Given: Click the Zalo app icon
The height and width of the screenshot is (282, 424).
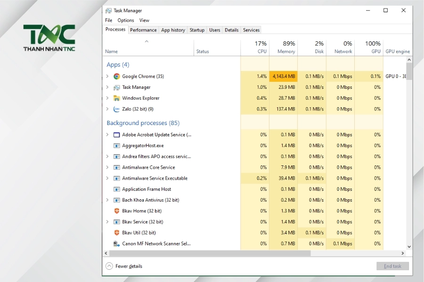Looking at the screenshot, I should coord(116,109).
